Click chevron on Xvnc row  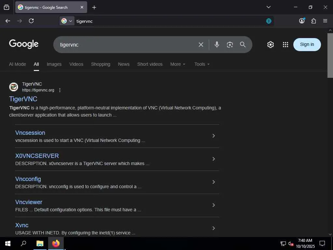[214, 228]
